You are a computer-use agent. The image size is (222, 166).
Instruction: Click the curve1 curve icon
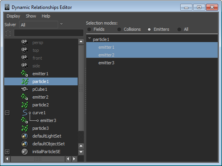25,113
